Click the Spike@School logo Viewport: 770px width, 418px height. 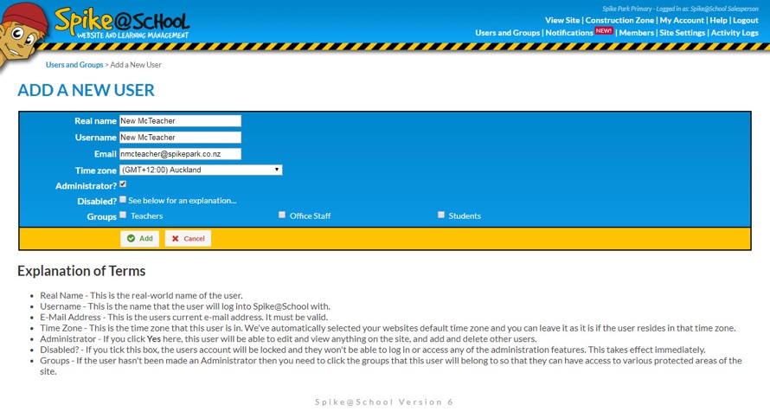[x=122, y=23]
